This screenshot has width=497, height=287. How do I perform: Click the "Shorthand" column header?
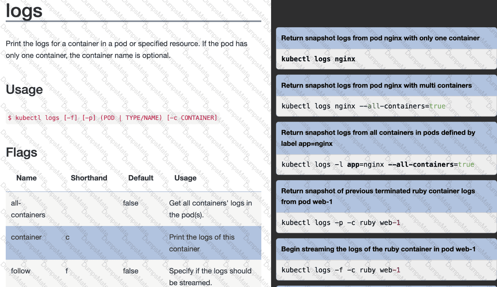point(89,178)
